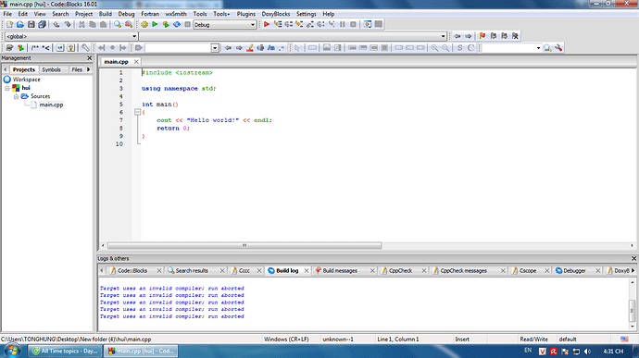Close the Build log tab
639x358 pixels.
click(307, 270)
